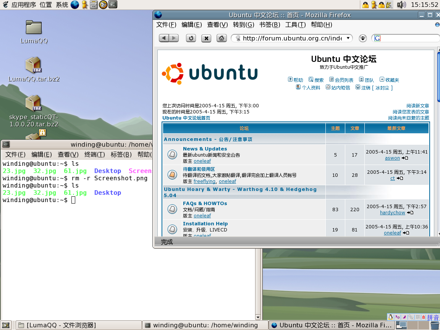Reload the page in Firefox
The width and height of the screenshot is (440, 330).
tap(191, 38)
